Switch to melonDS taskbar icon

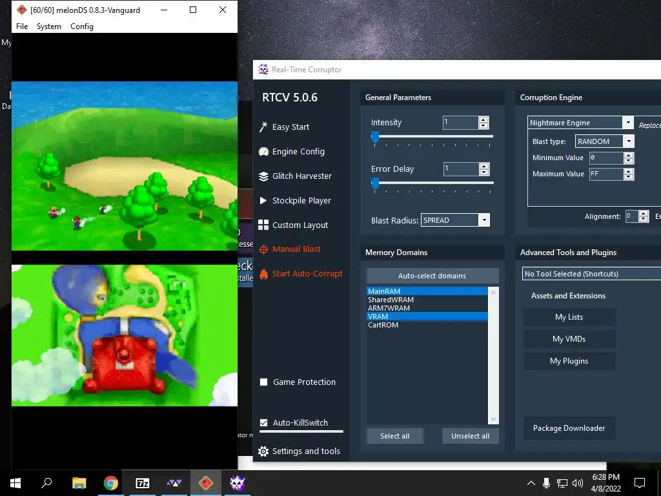[x=206, y=483]
